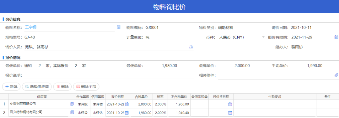Expand the 币种 currency dropdown
This screenshot has height=118, width=339.
click(x=263, y=37)
